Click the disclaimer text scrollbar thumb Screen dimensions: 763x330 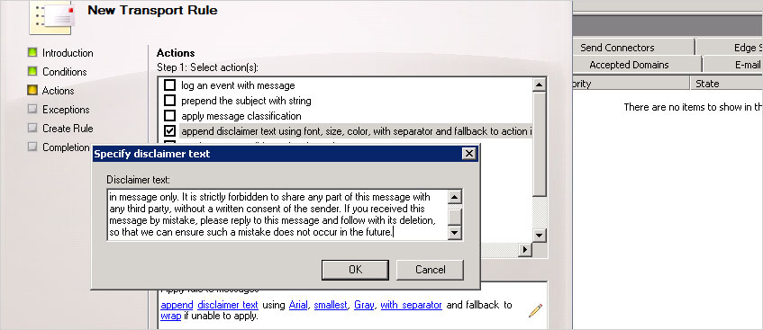455,217
